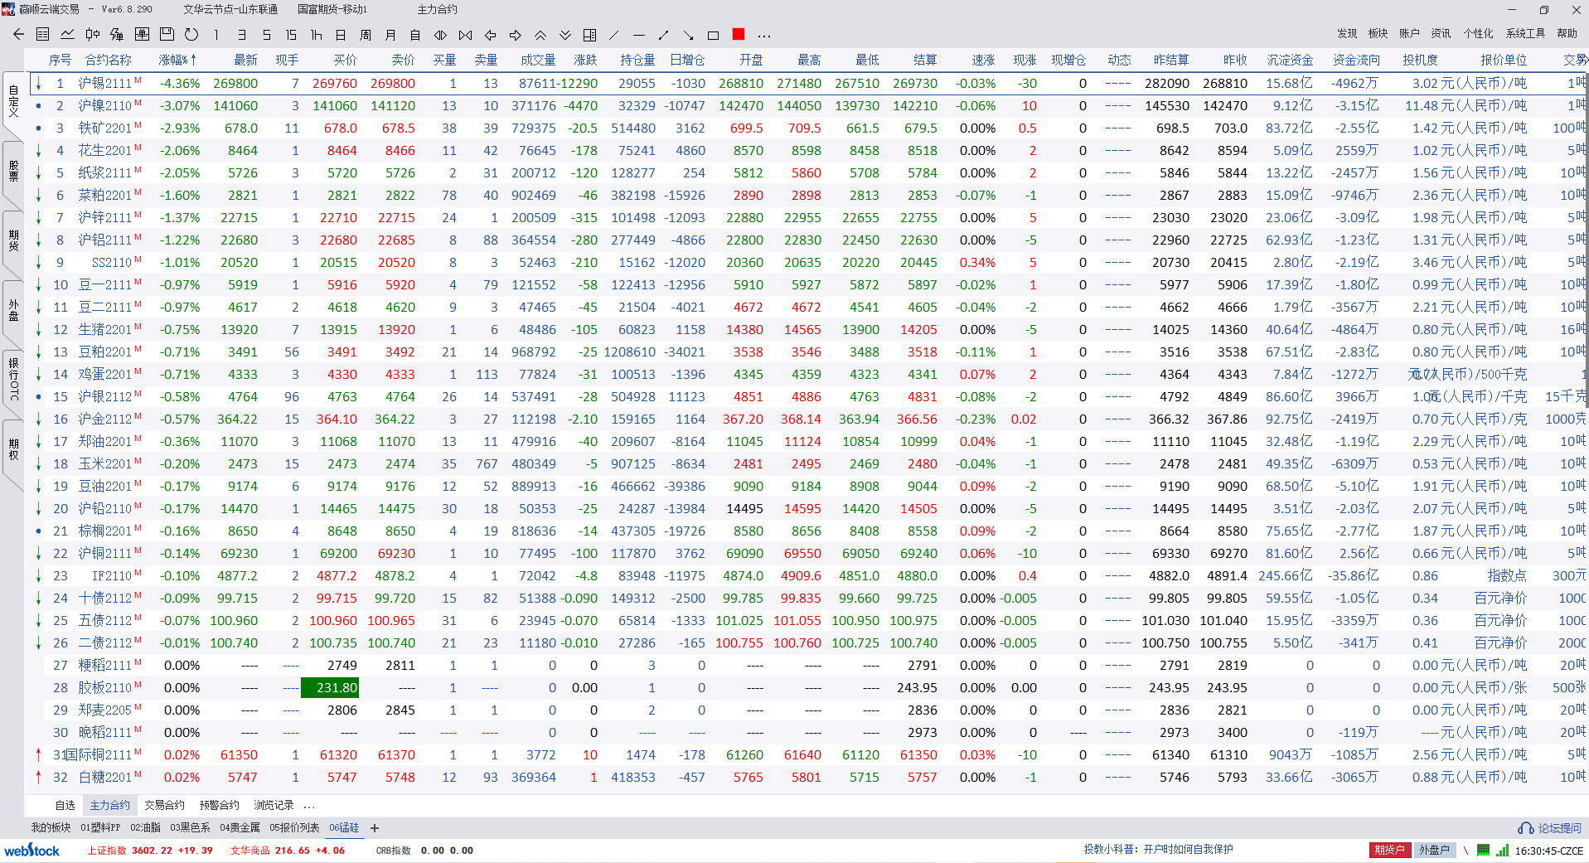Viewport: 1589px width, 863px height.
Task: Open the 板块 menu
Action: [1378, 33]
